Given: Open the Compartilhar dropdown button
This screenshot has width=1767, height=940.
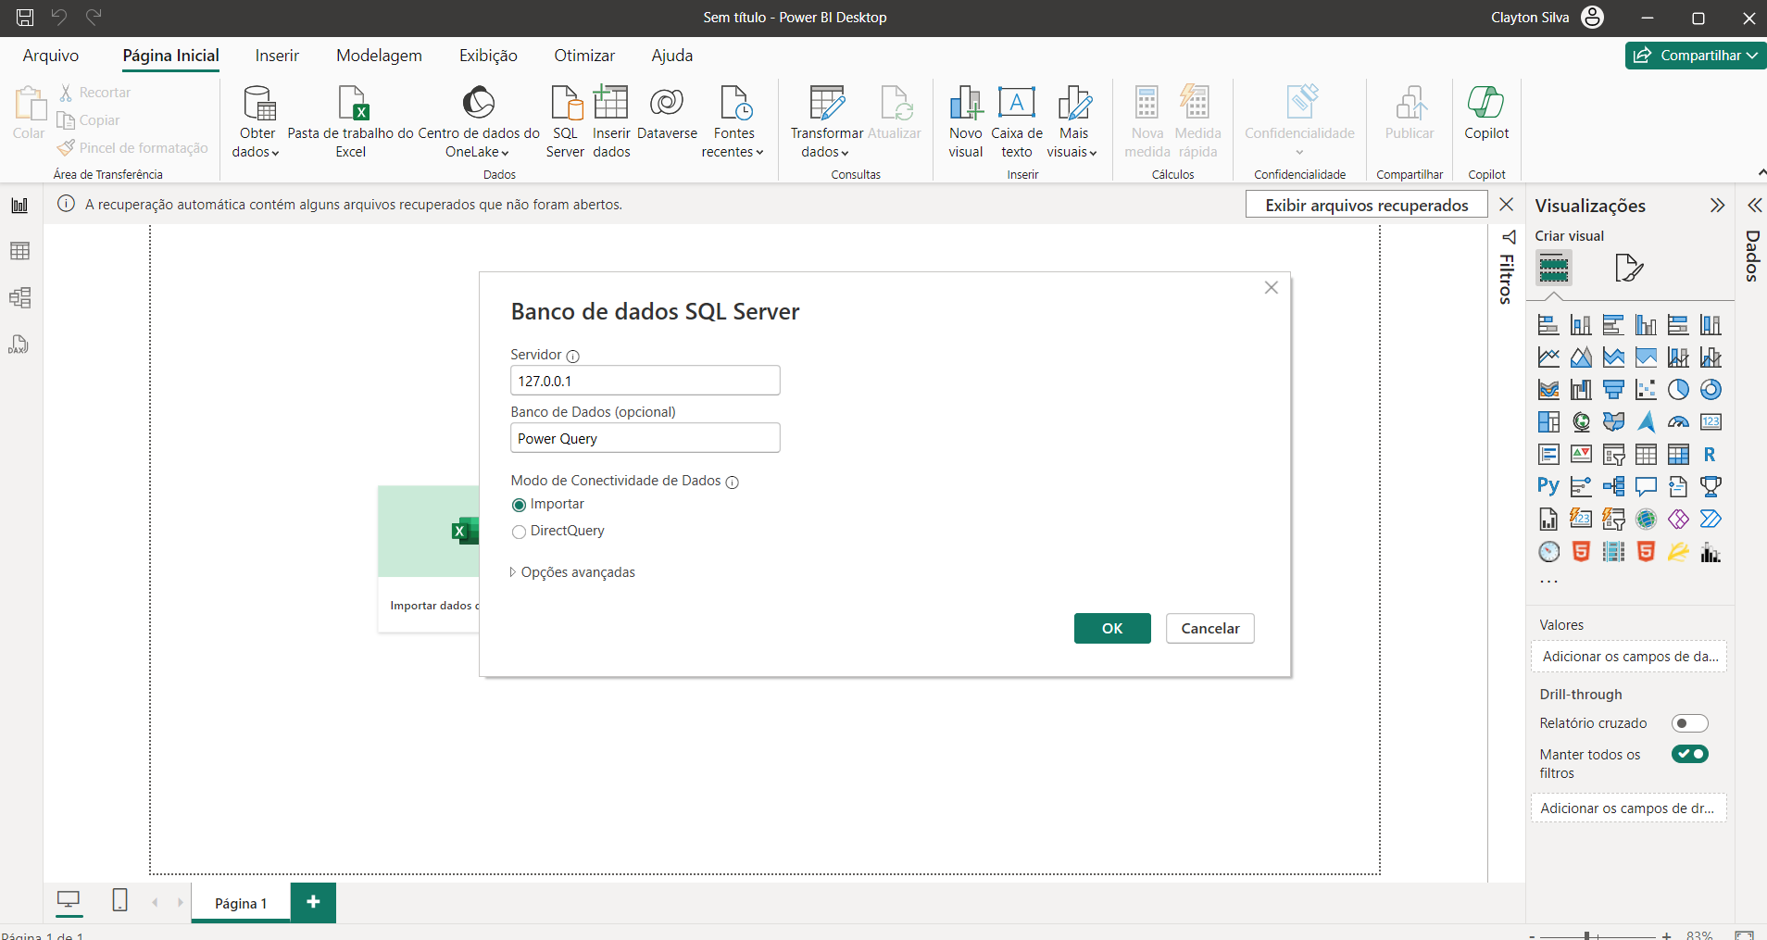Looking at the screenshot, I should tap(1696, 56).
